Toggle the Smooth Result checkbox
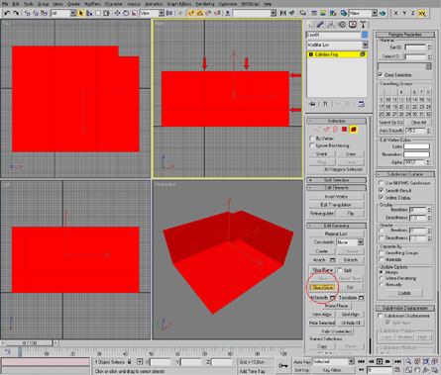Screen dimensions: 441x375 click(381, 190)
